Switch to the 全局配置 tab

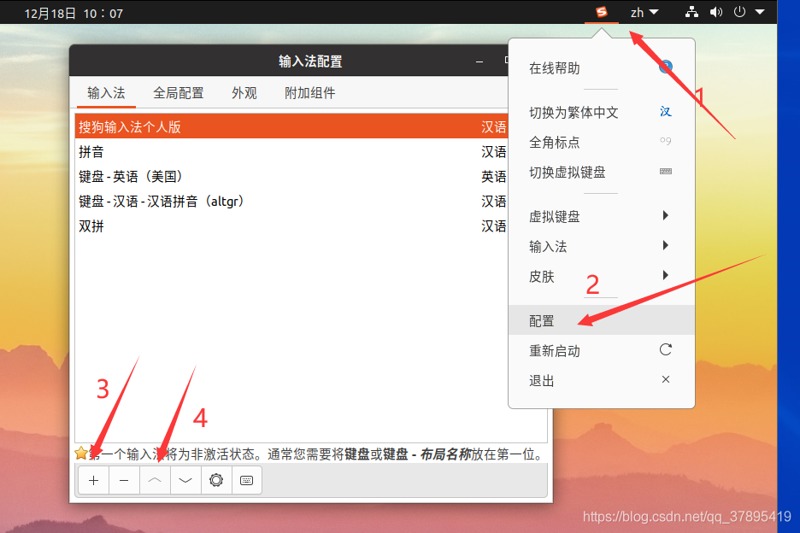[178, 93]
